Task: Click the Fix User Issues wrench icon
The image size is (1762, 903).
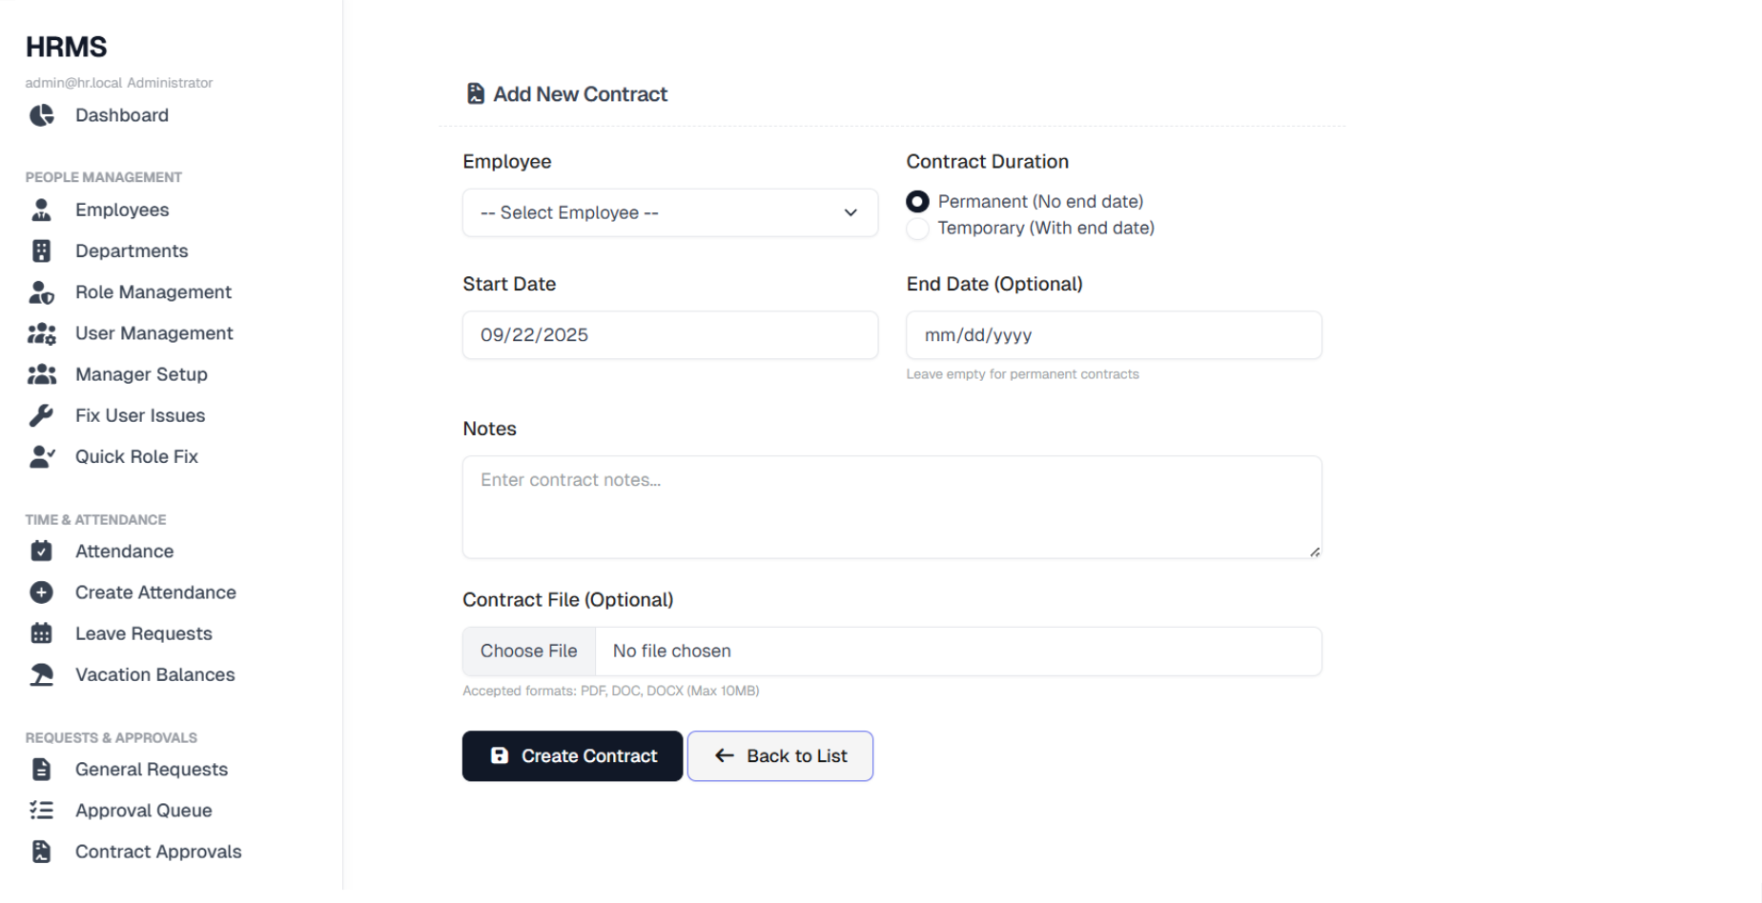Action: 40,414
